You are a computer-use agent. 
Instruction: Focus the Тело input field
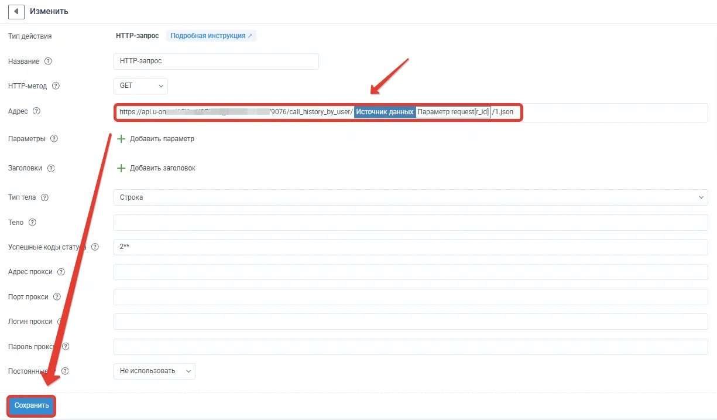(x=410, y=223)
